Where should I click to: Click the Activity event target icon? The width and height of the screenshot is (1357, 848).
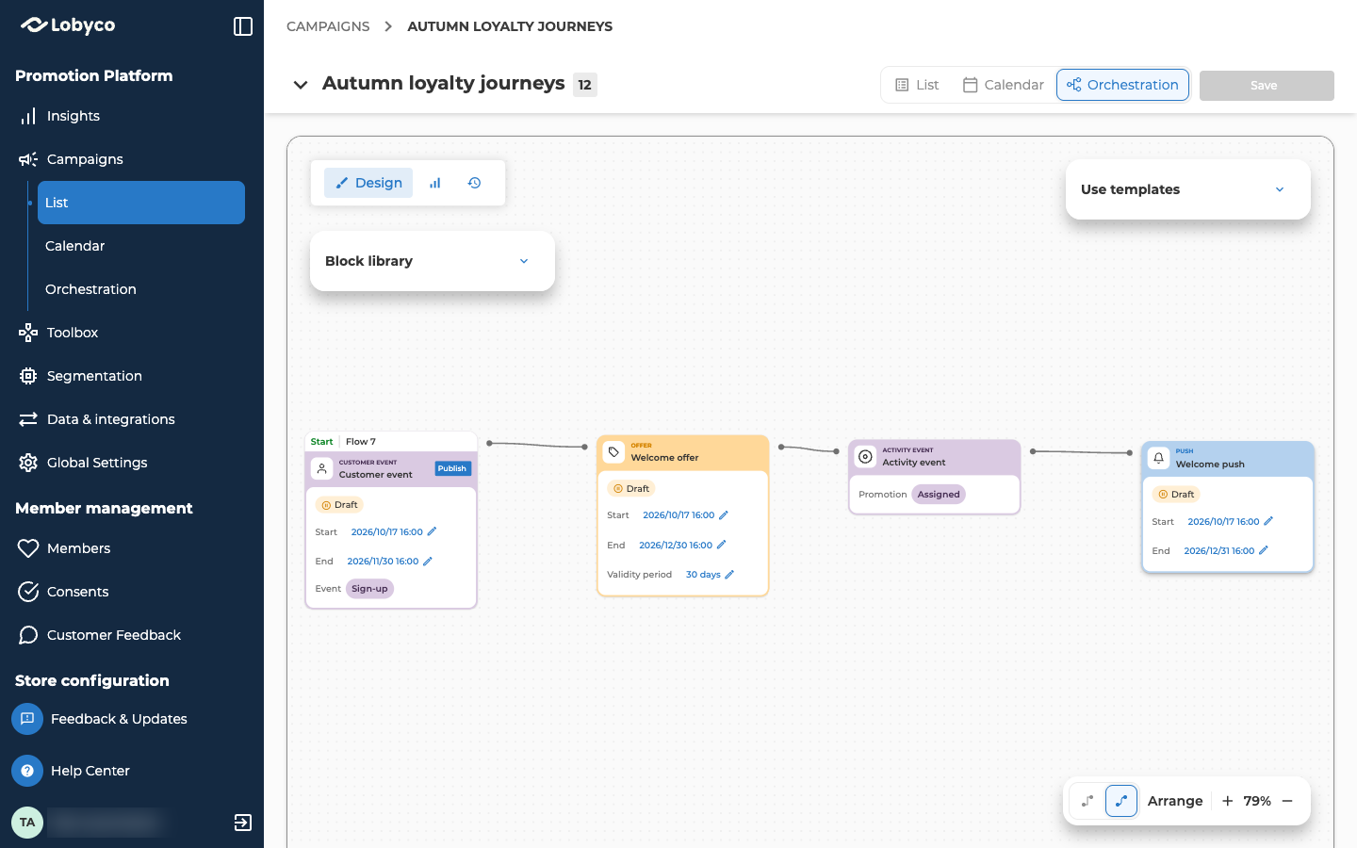click(865, 457)
